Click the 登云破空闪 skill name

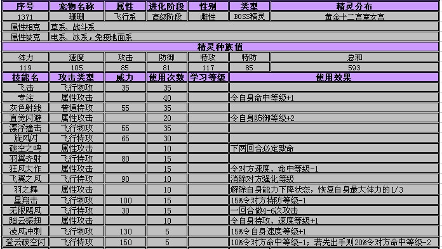point(25,241)
